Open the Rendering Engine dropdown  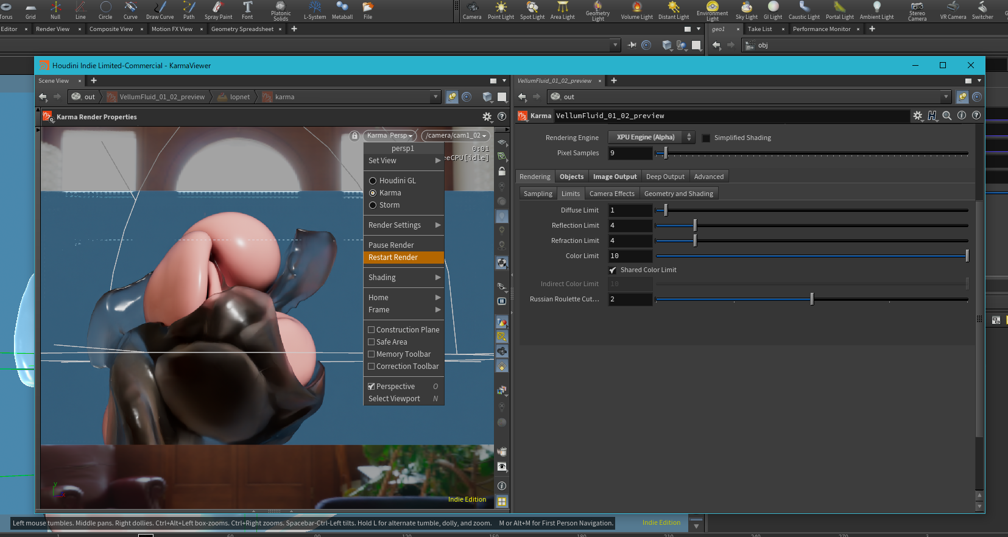click(x=651, y=138)
